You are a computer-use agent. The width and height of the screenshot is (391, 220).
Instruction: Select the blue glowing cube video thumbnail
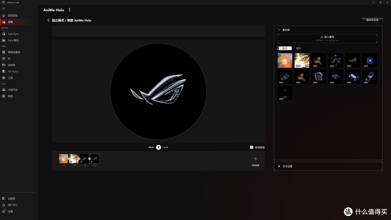[x=370, y=60]
